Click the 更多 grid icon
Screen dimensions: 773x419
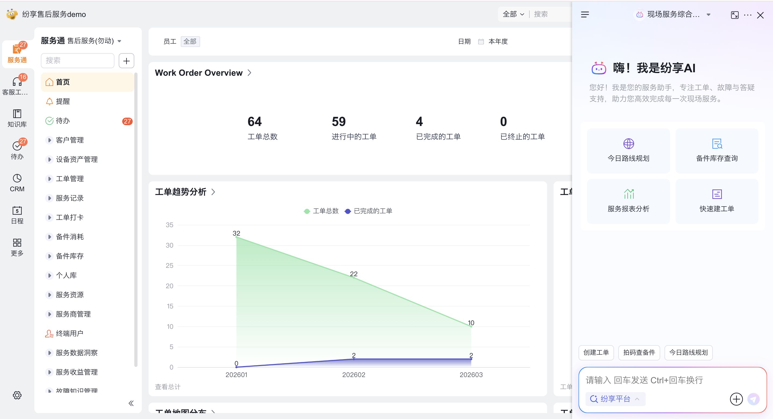pos(17,243)
